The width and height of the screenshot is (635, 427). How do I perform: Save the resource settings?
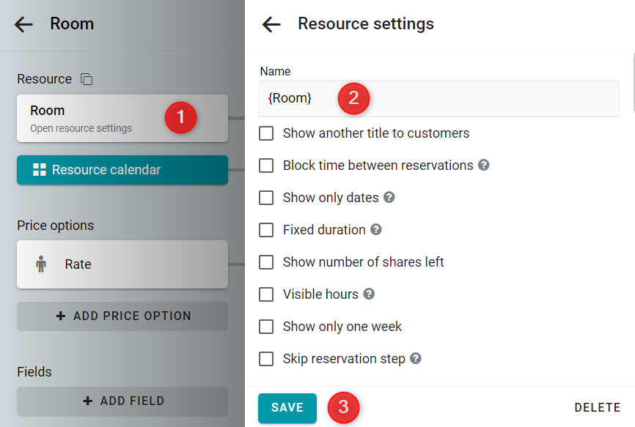[287, 407]
